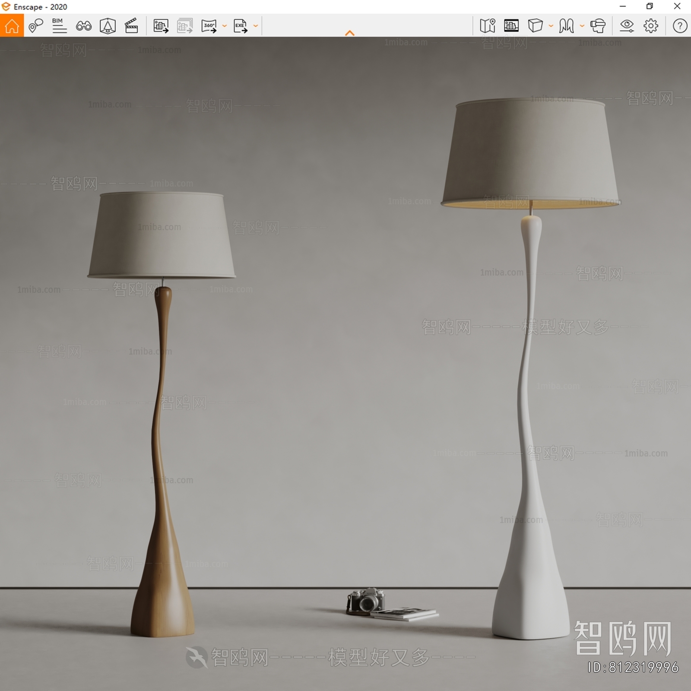Click the export screenshot icon
Screen dimensions: 691x691
161,26
